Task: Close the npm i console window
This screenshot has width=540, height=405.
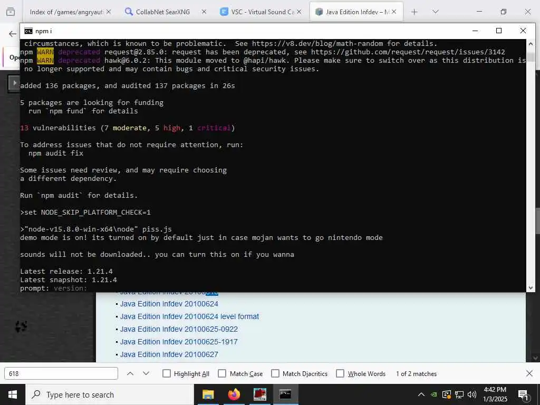Action: pos(523,31)
